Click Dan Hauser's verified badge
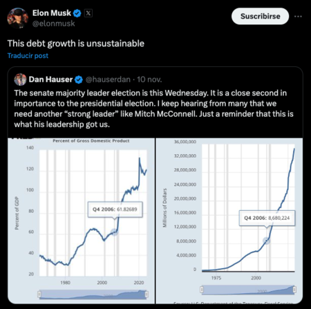 79,79
